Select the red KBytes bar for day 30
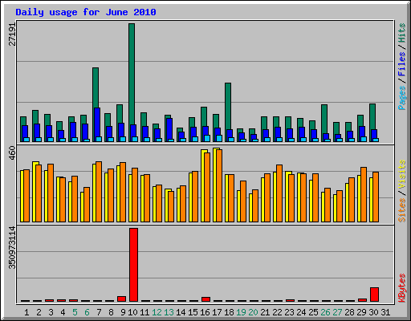 (x=374, y=295)
